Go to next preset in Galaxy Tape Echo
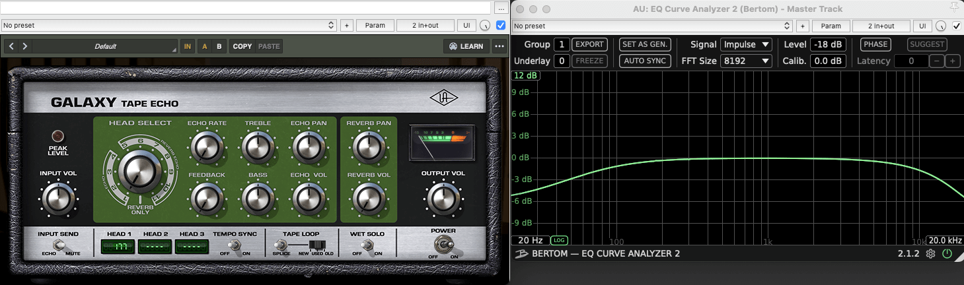Viewport: 964px width, 285px height. 24,46
